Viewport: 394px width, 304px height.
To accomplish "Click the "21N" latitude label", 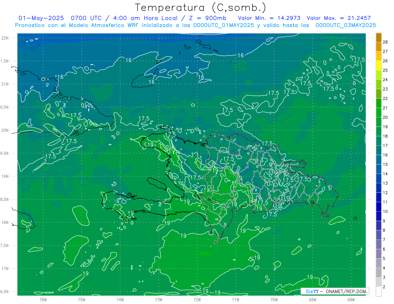I will pyautogui.click(x=6, y=84).
